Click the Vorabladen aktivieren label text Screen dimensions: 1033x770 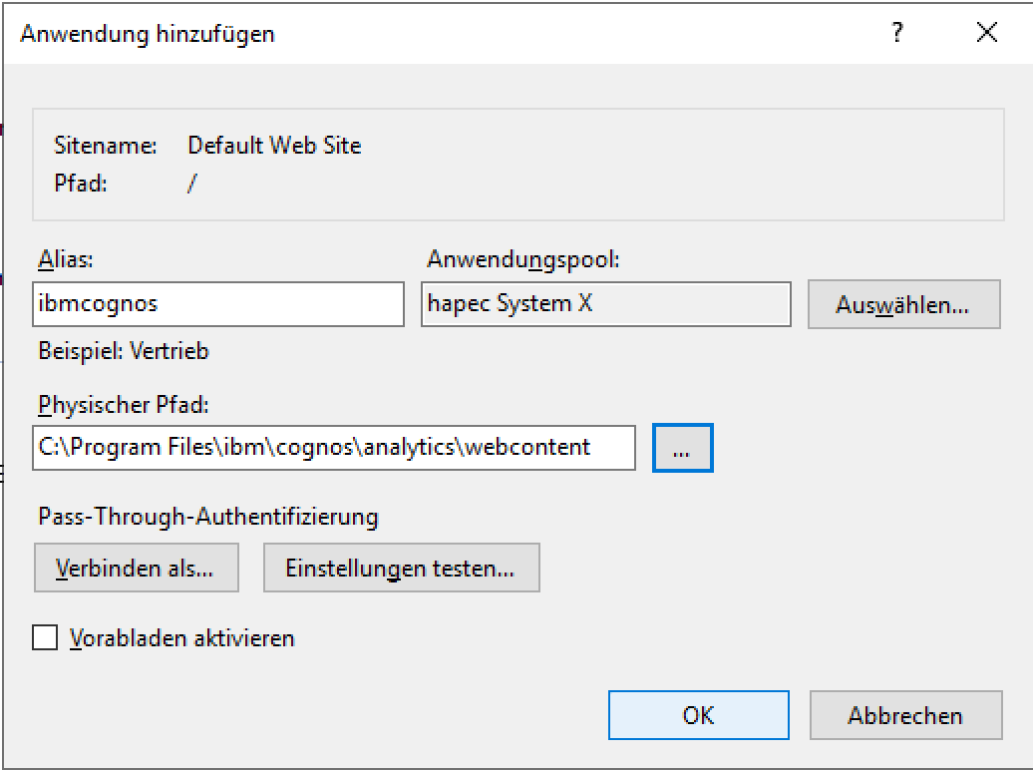coord(182,637)
